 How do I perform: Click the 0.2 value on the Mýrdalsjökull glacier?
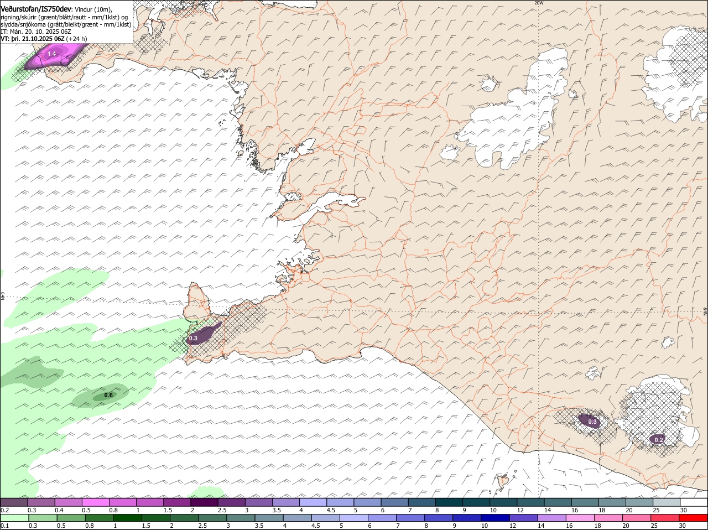659,440
